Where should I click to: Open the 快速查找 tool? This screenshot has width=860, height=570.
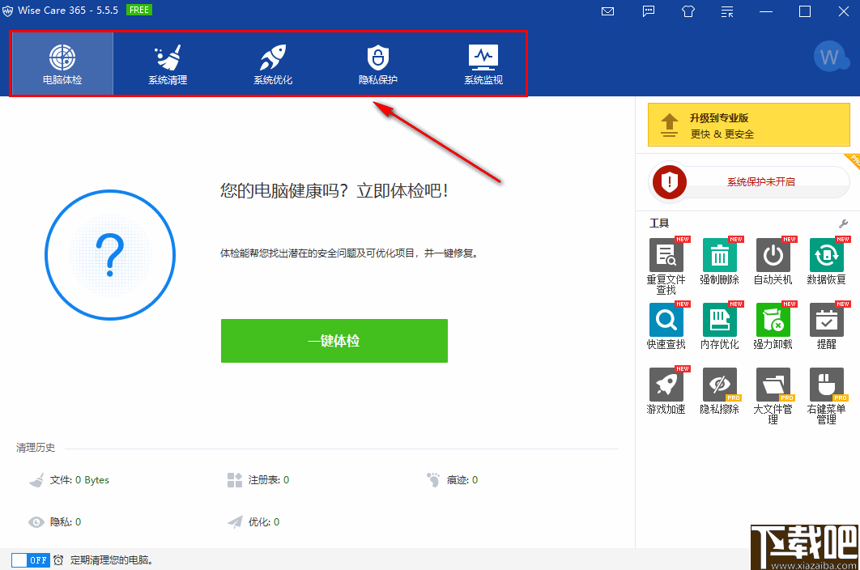(x=666, y=325)
